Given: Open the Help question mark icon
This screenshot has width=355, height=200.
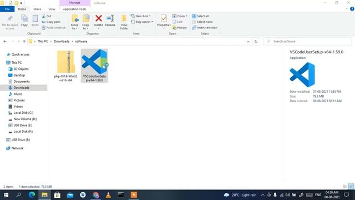Looking at the screenshot, I should (352, 9).
